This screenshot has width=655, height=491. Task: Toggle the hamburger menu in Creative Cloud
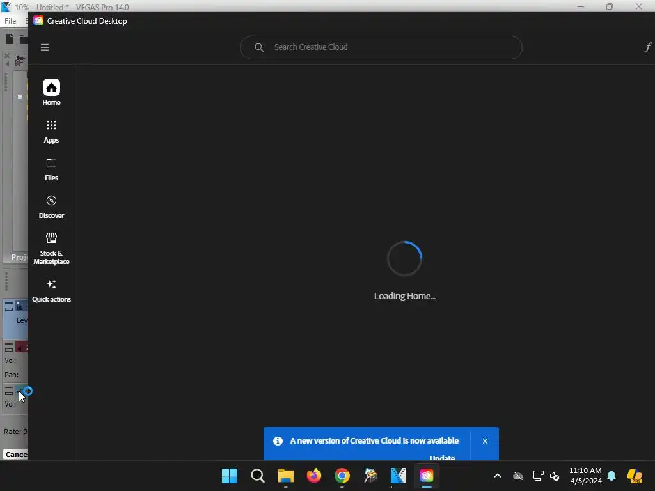click(x=45, y=47)
